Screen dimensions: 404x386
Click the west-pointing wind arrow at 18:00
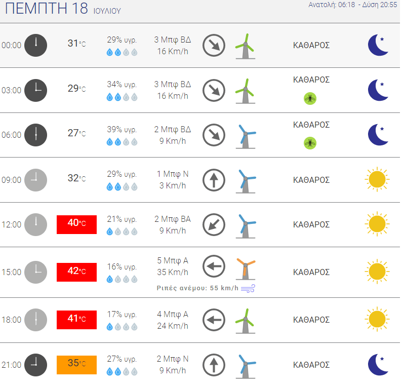[214, 320]
